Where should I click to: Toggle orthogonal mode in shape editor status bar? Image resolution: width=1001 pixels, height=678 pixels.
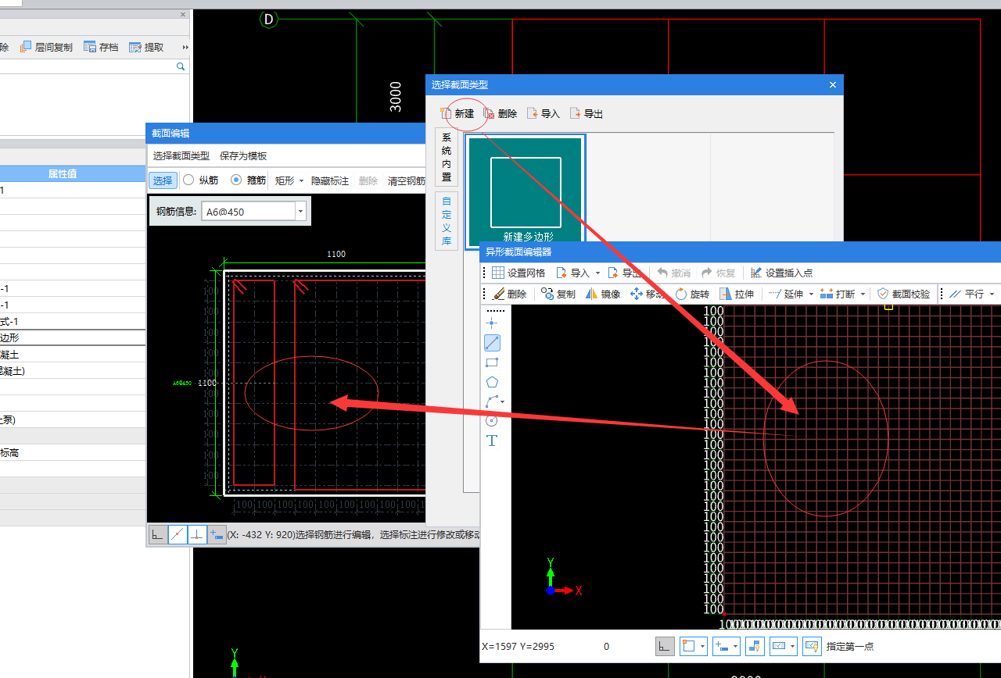pos(664,646)
